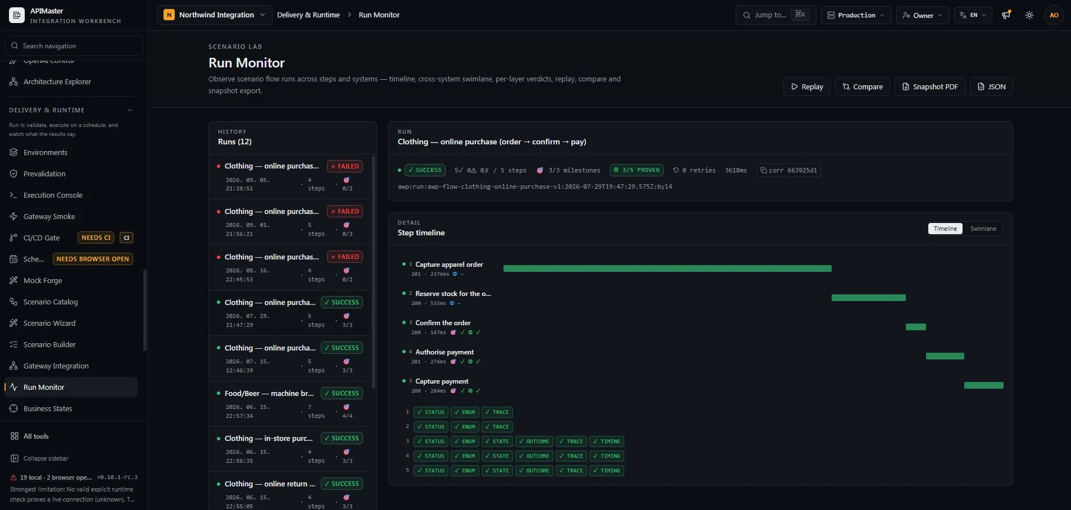Open Execution Console
This screenshot has height=510, width=1071.
71,195
